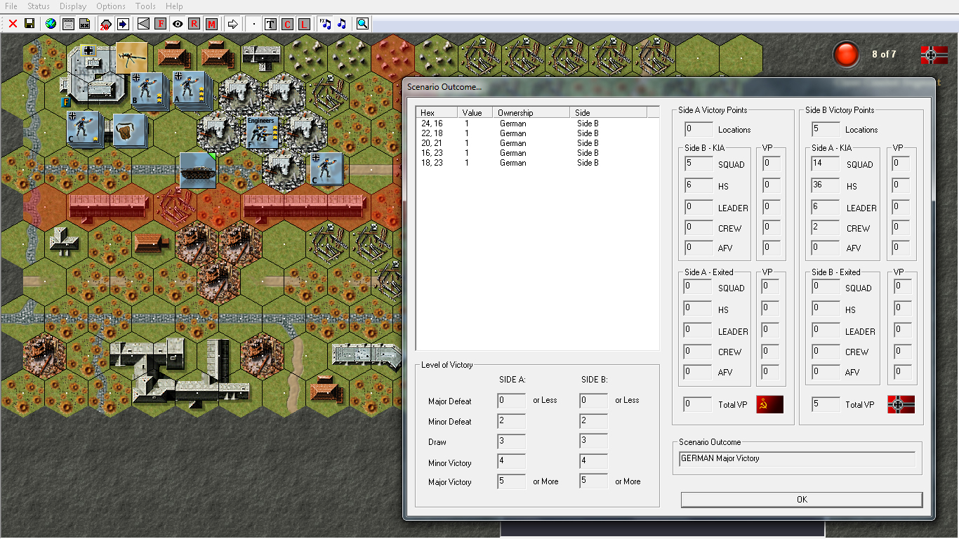Select the row for hex 16, 23

(537, 153)
